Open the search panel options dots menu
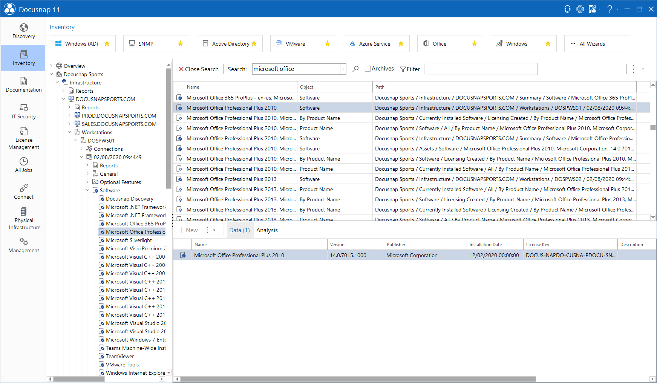The image size is (657, 383). point(633,69)
